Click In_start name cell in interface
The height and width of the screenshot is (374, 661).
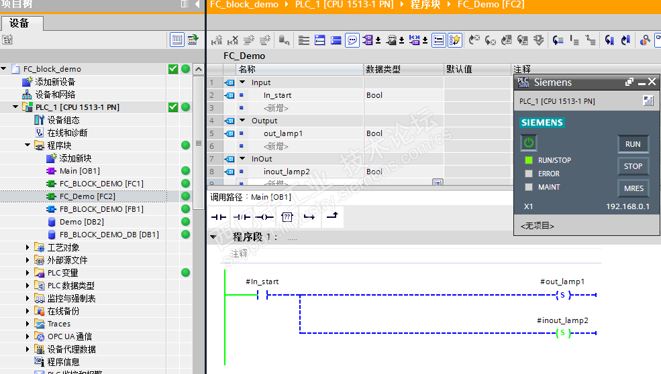coord(277,95)
